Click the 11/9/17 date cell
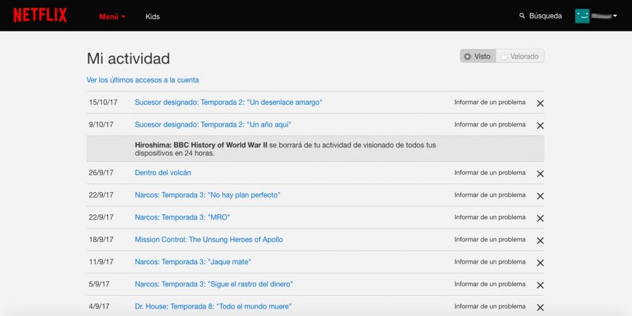632x316 pixels. (x=101, y=262)
